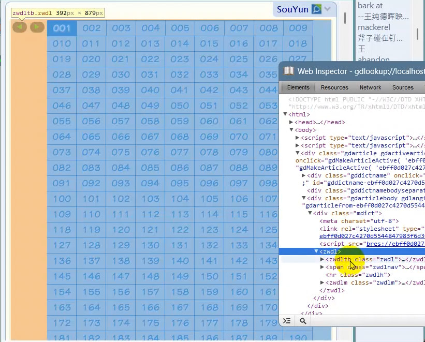Click table cell 100
The height and width of the screenshot is (342, 425).
(x=62, y=199)
